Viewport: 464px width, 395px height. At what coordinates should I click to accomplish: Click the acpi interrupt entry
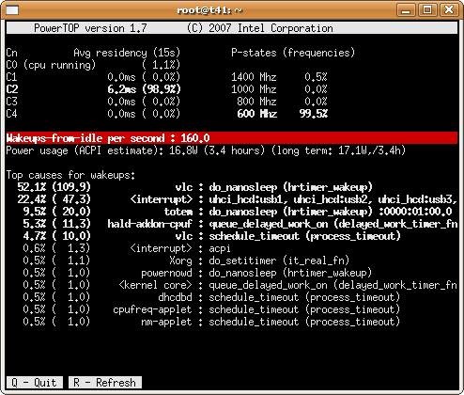[127, 248]
